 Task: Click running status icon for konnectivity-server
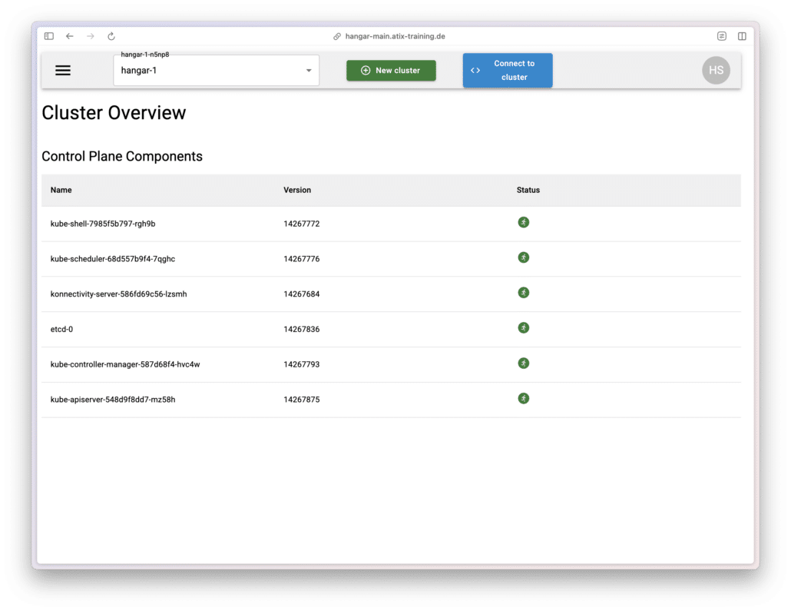pos(523,293)
